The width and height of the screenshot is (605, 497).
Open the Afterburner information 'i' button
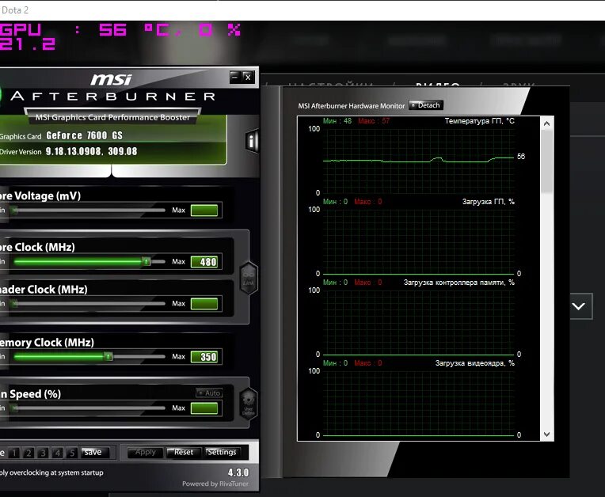coord(251,142)
